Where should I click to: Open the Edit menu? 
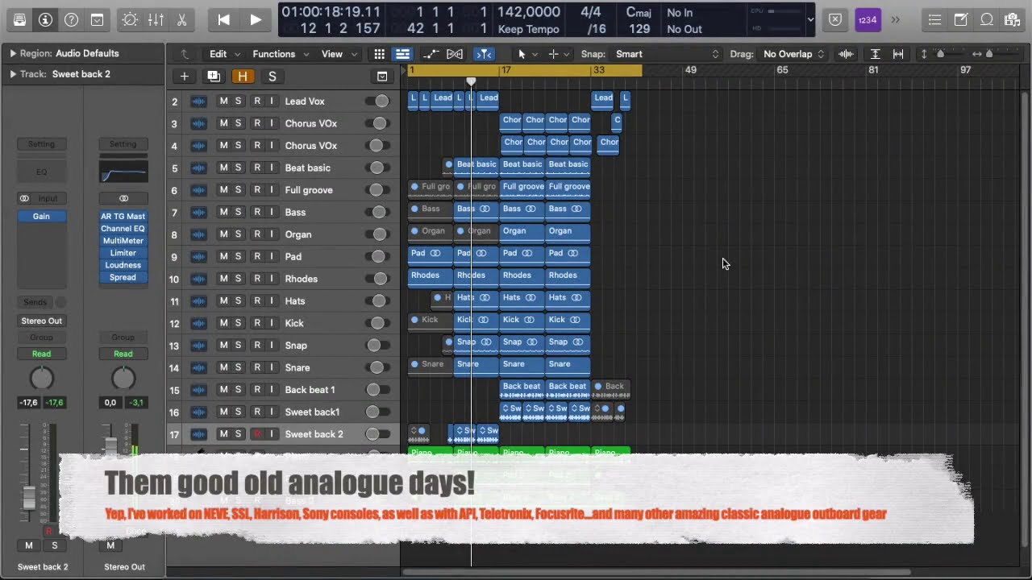pos(224,54)
